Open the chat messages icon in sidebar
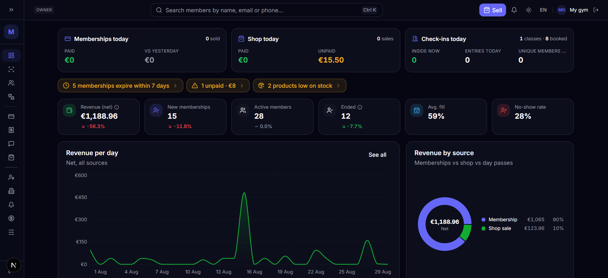Screen dimensions: 608x278 click(x=11, y=144)
